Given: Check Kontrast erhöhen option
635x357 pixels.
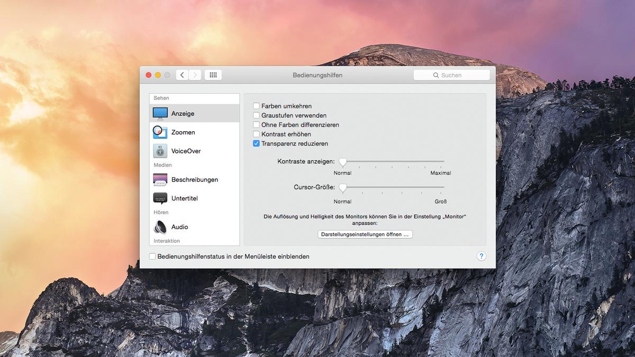Looking at the screenshot, I should pyautogui.click(x=256, y=134).
